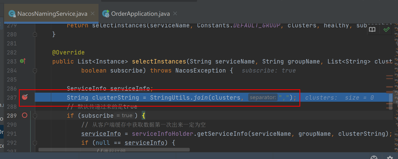Screen dimensions: 398x159
Task: Open inspections widget with green checkmark
Action: tap(386, 30)
